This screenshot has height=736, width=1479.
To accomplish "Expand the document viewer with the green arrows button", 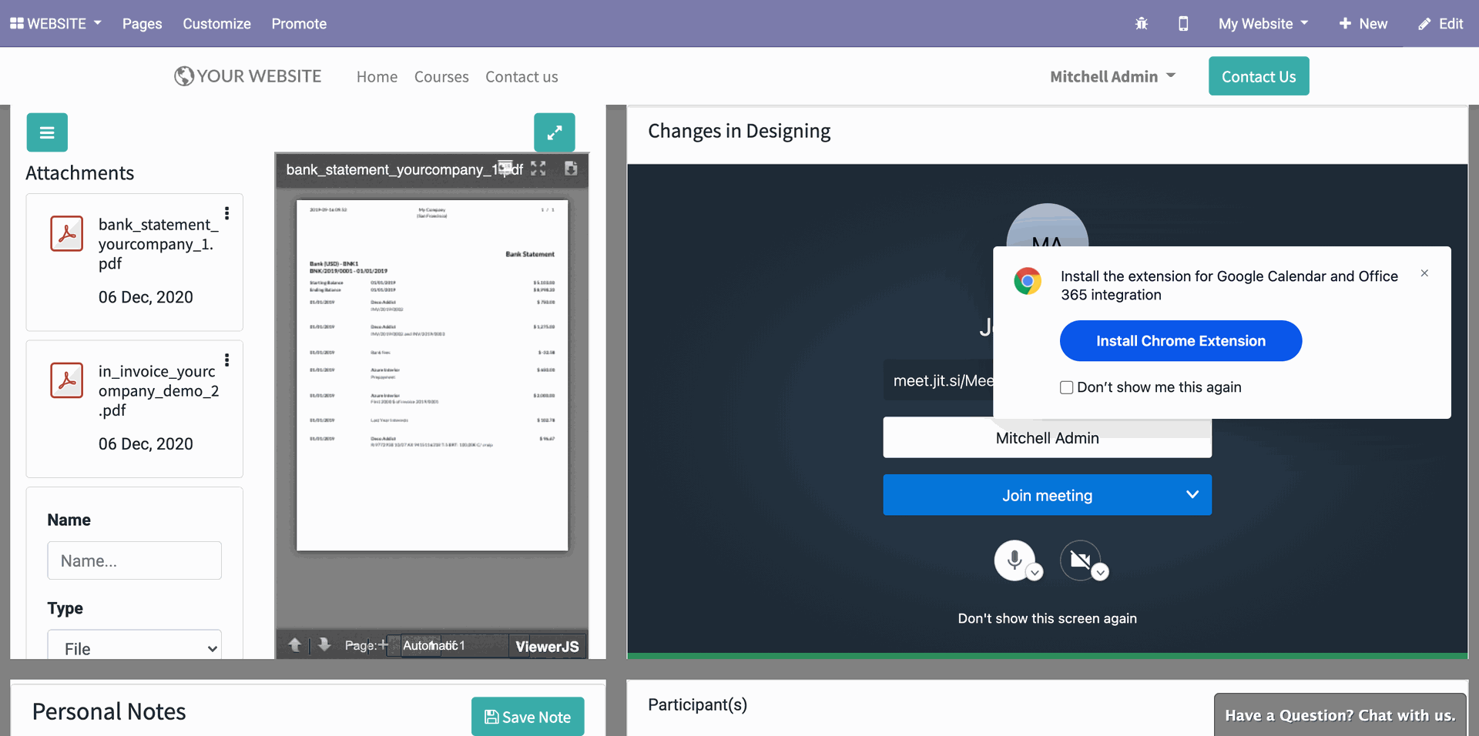I will click(554, 132).
